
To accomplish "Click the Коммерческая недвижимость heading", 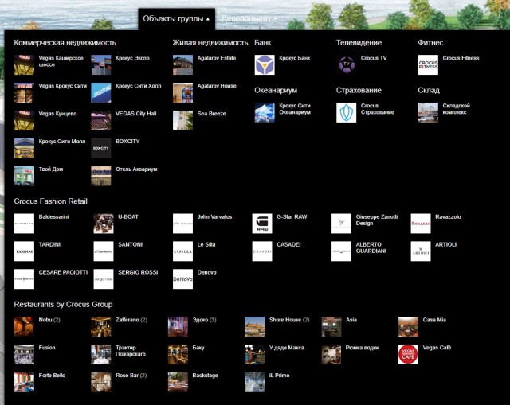I will click(x=65, y=42).
